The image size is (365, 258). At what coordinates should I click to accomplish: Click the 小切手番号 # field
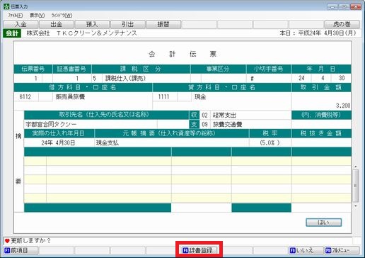[269, 78]
